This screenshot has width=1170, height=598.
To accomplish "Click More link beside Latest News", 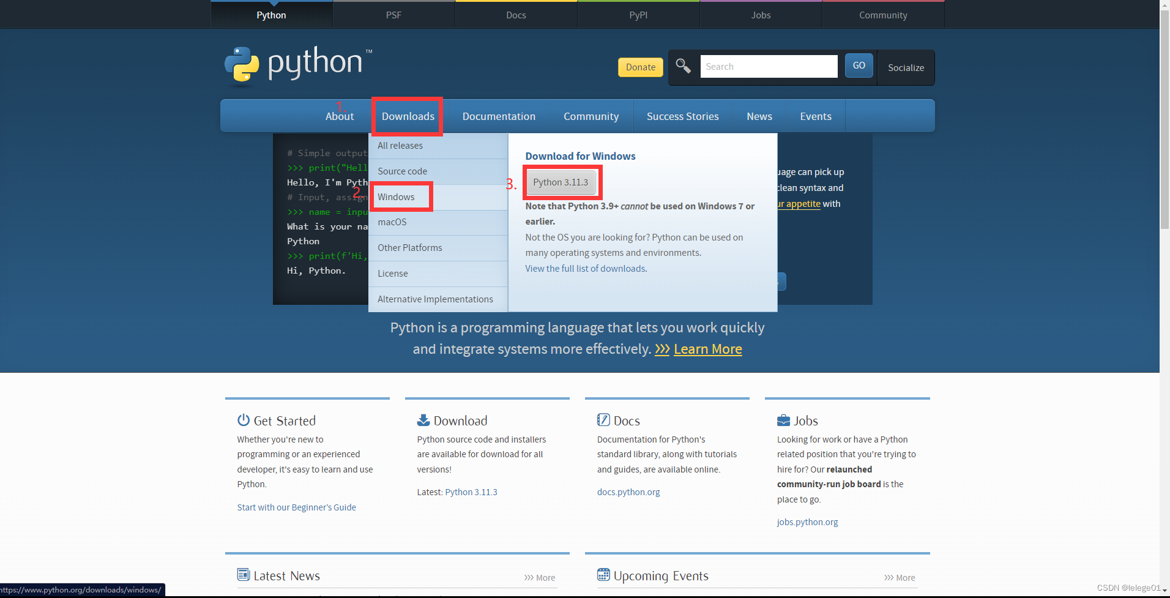I will coord(540,578).
